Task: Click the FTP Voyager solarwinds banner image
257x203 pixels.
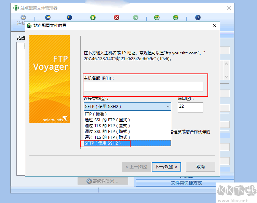Action: 50,79
